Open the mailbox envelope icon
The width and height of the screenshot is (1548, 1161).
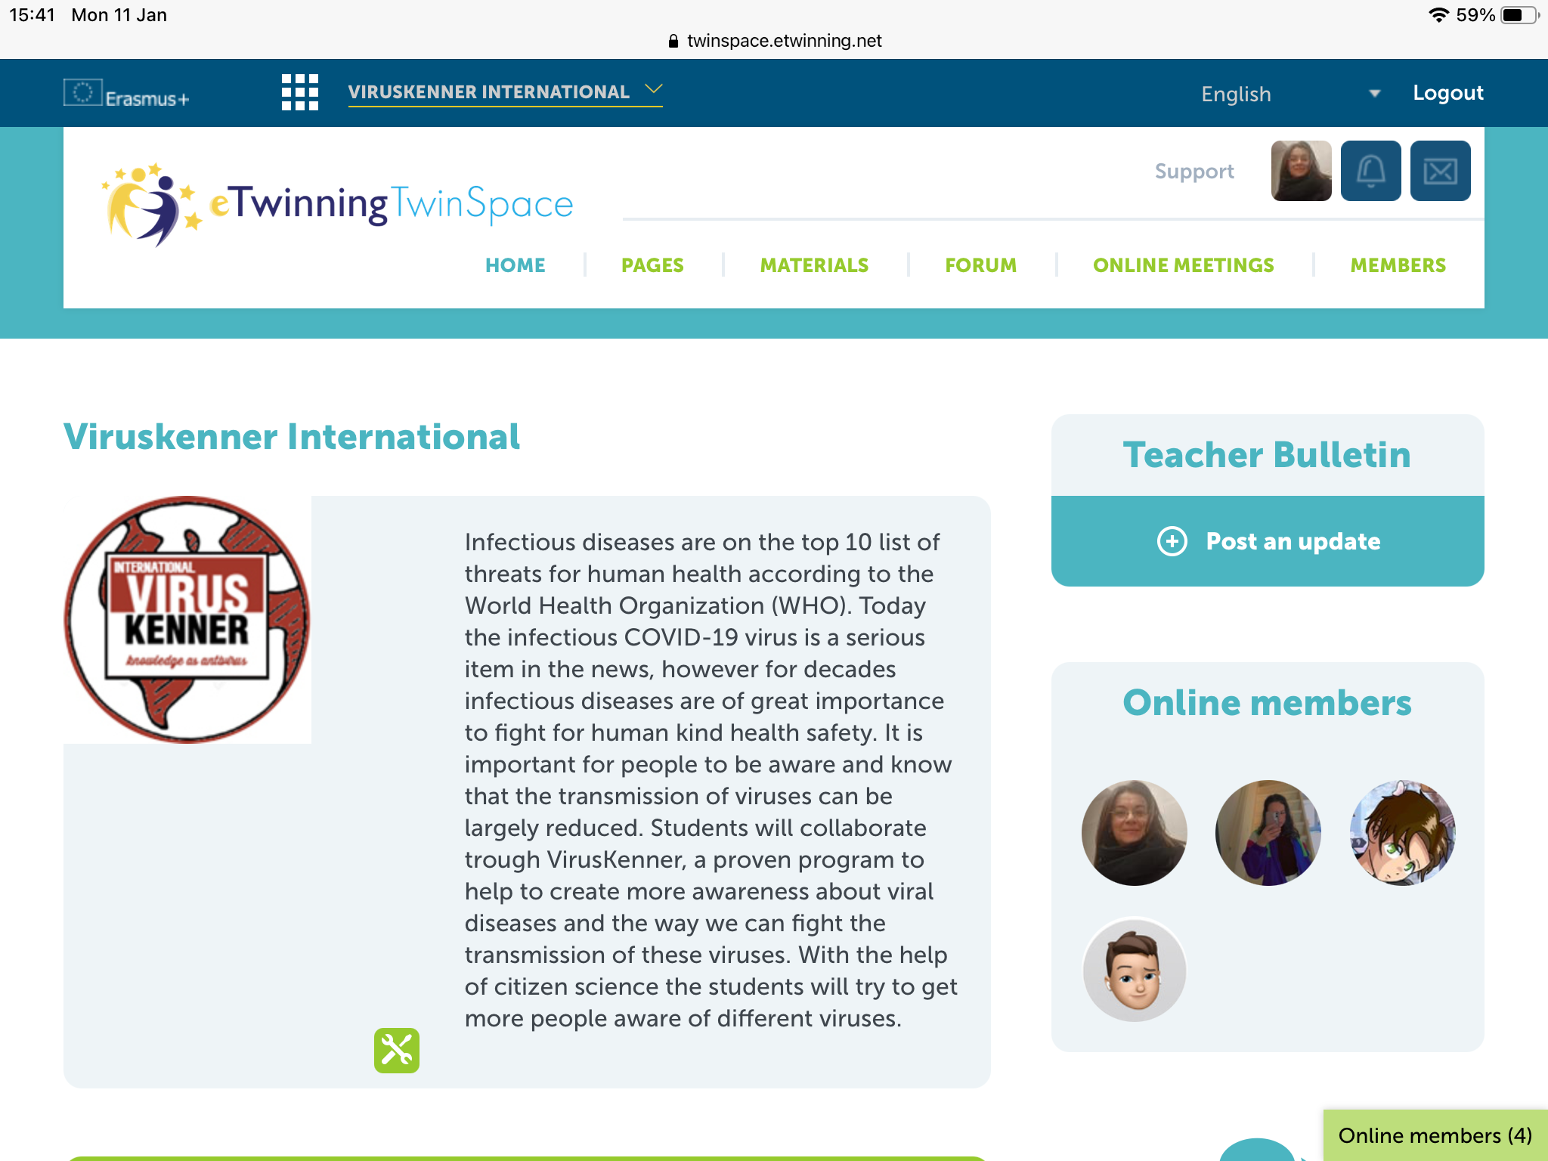click(x=1440, y=171)
